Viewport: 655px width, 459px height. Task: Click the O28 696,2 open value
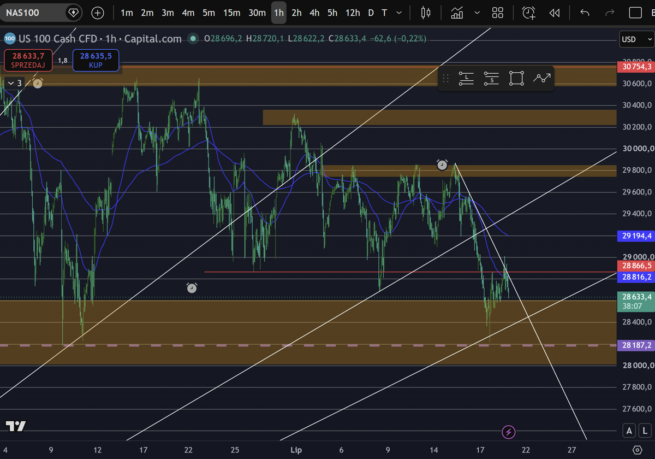pos(223,38)
